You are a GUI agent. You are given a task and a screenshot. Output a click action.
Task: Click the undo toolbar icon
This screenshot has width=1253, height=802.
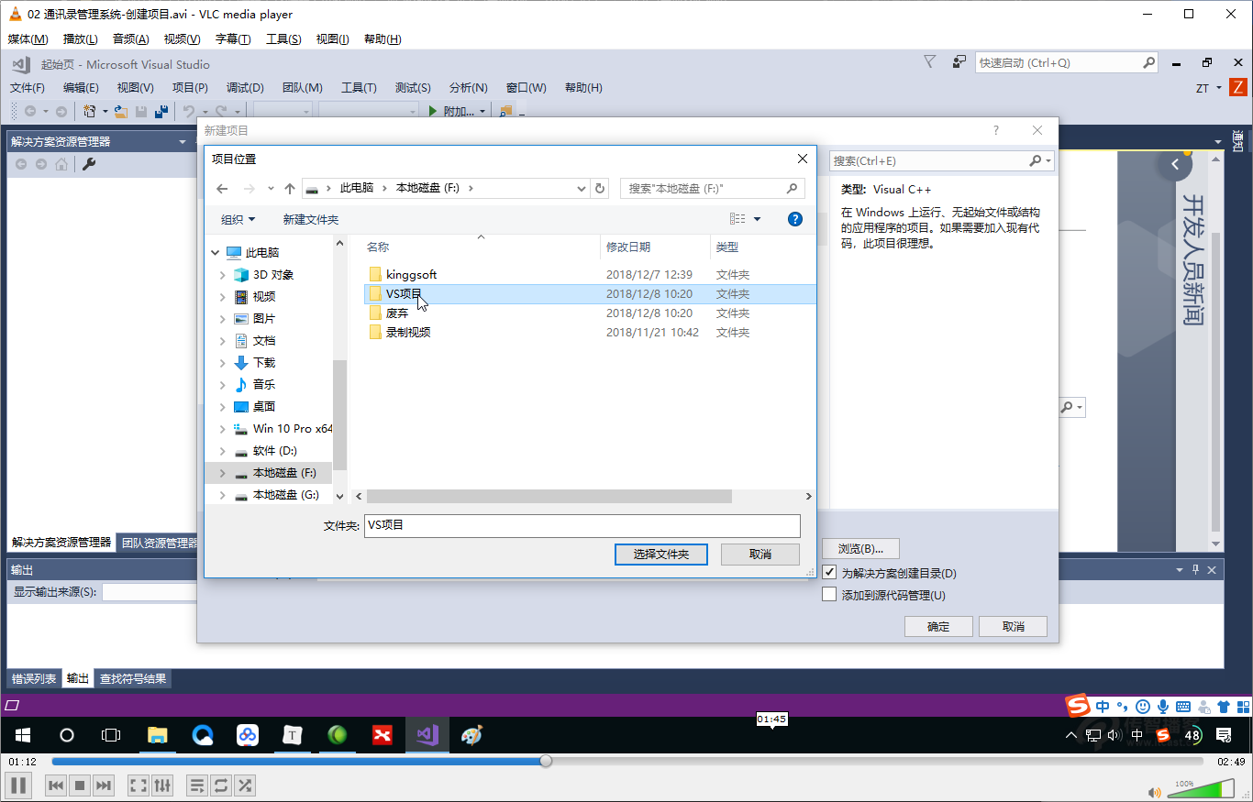(x=188, y=111)
